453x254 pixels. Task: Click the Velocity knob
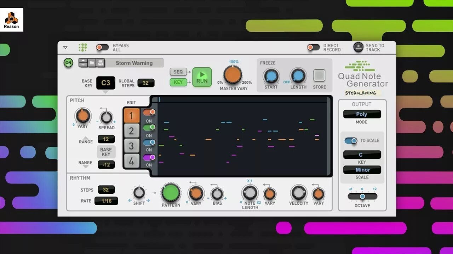click(299, 193)
